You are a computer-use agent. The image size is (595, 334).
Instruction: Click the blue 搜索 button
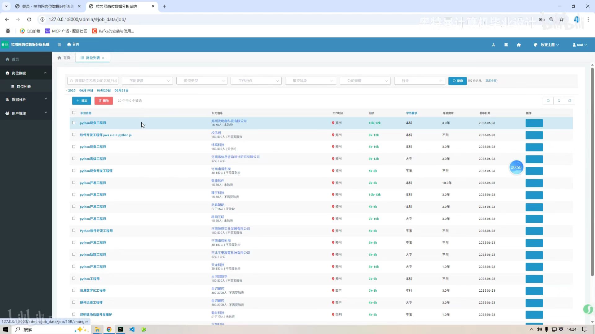[457, 81]
